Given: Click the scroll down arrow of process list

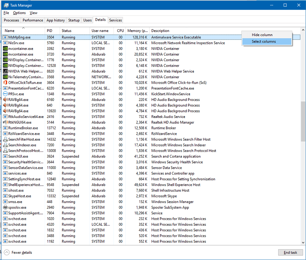Looking at the screenshot, I should tap(303, 243).
